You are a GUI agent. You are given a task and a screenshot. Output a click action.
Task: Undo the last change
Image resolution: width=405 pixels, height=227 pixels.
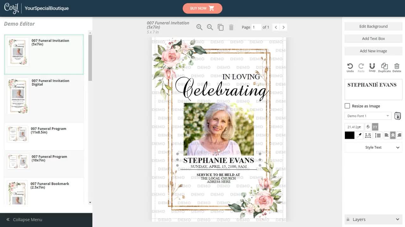click(x=350, y=67)
